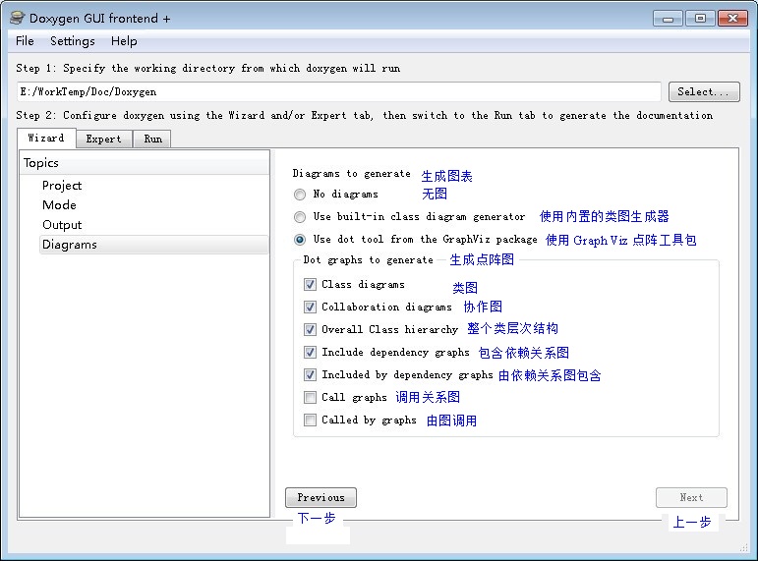Screen dimensions: 758x561
Task: Uncheck the Class diagrams checkbox
Action: coord(310,285)
